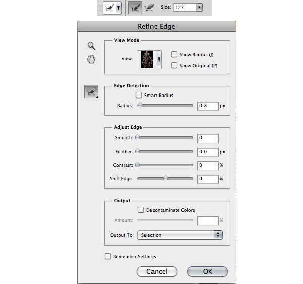
Task: Click the Refine Edge title bar
Action: pyautogui.click(x=157, y=26)
